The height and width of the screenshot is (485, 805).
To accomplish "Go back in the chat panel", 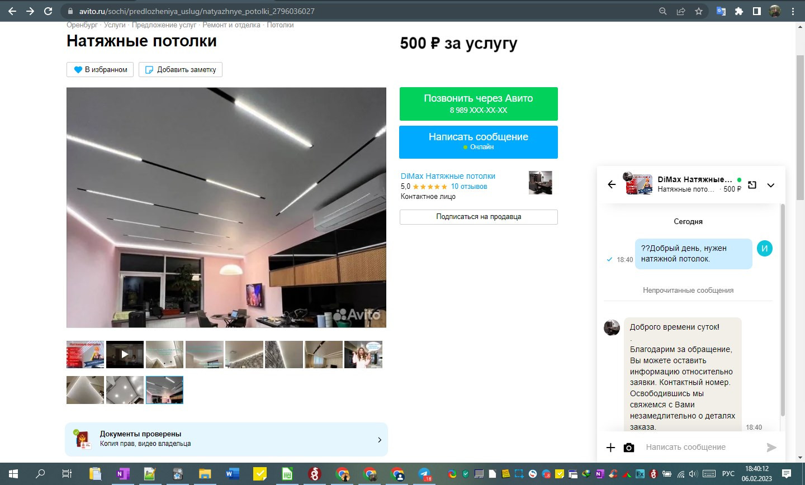I will [x=612, y=184].
